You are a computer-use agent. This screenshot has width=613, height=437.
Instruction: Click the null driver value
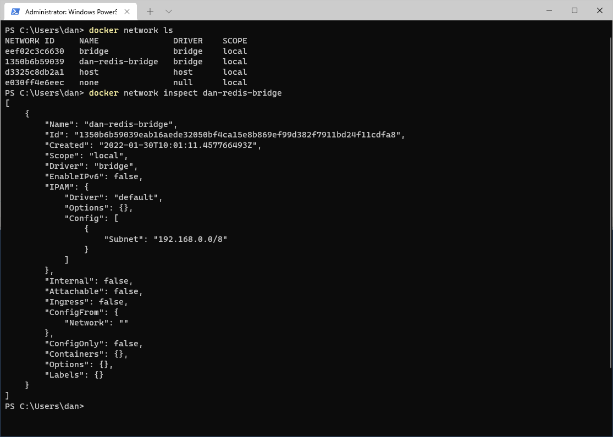(x=183, y=82)
